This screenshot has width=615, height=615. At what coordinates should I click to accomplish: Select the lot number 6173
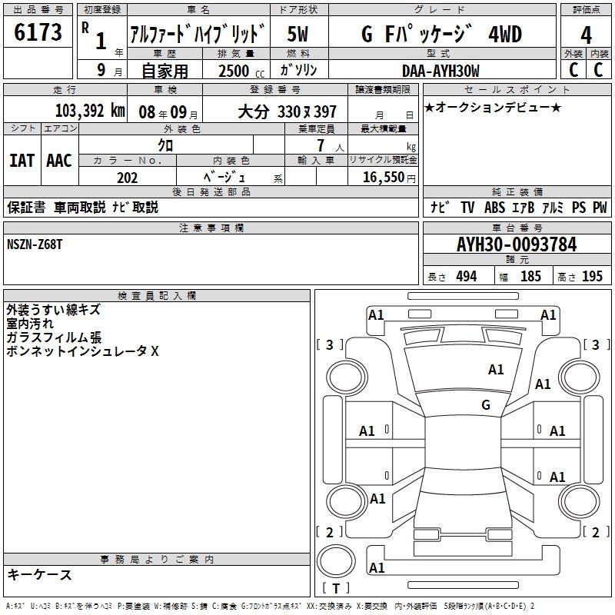coord(38,33)
